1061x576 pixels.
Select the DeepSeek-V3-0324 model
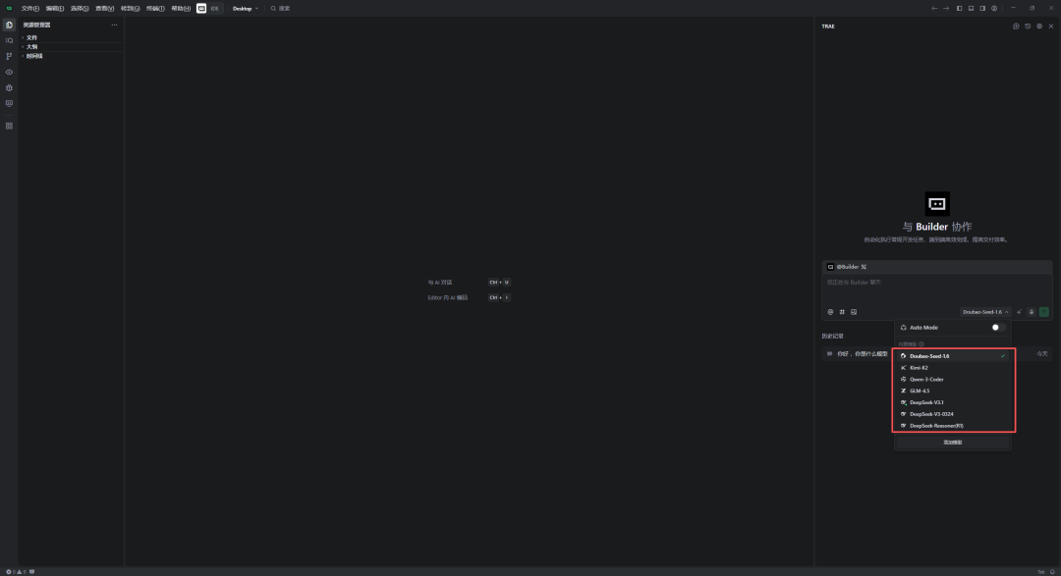[953, 414]
